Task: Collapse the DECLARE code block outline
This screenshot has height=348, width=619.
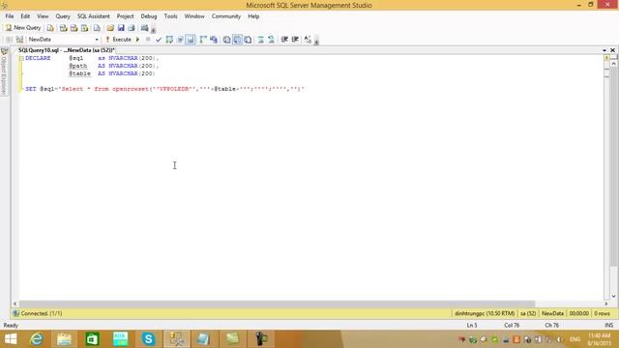Action: (21, 58)
